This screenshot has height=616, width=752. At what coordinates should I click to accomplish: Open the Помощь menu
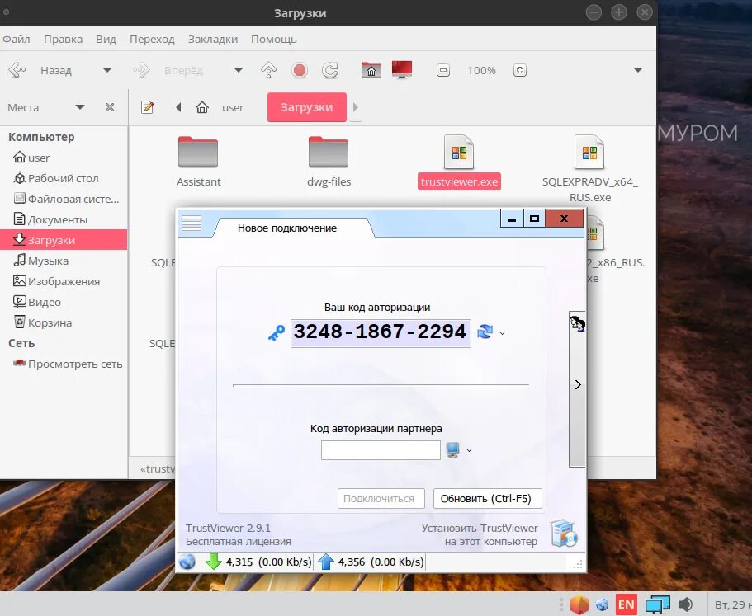(x=274, y=40)
